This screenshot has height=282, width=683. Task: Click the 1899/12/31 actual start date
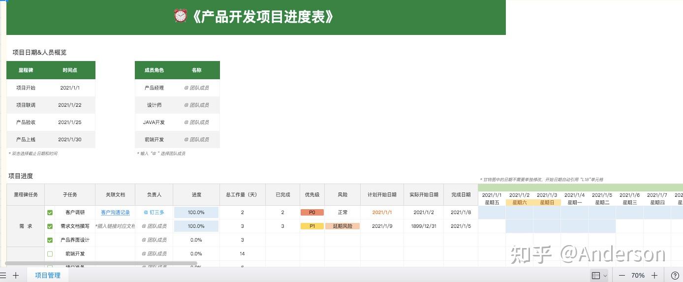click(424, 226)
